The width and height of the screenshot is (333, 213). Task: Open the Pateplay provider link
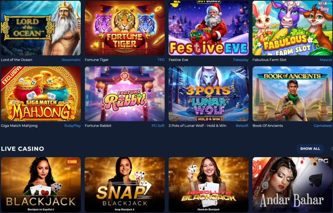[241, 60]
